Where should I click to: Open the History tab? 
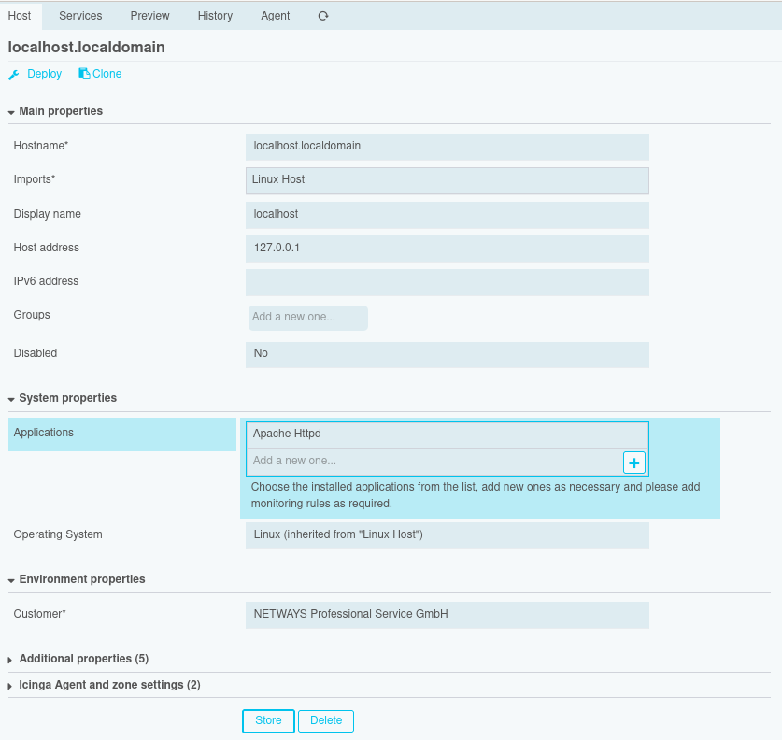[215, 16]
